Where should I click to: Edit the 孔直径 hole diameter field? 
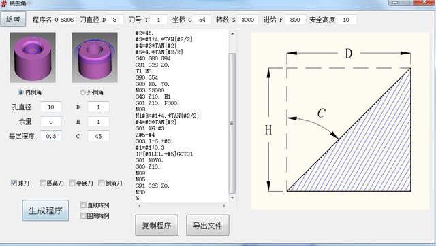(51, 107)
